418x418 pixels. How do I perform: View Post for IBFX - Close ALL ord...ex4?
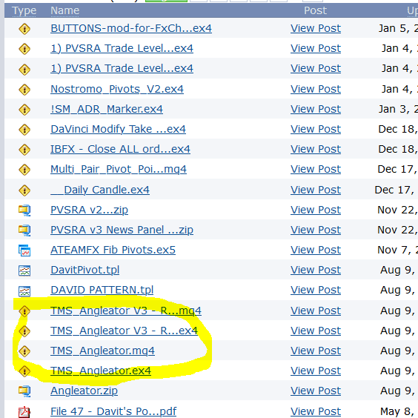316,149
